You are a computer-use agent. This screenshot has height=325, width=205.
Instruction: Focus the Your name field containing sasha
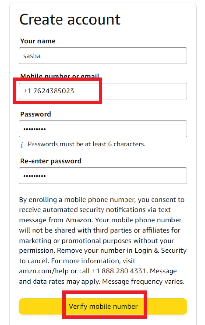[103, 56]
